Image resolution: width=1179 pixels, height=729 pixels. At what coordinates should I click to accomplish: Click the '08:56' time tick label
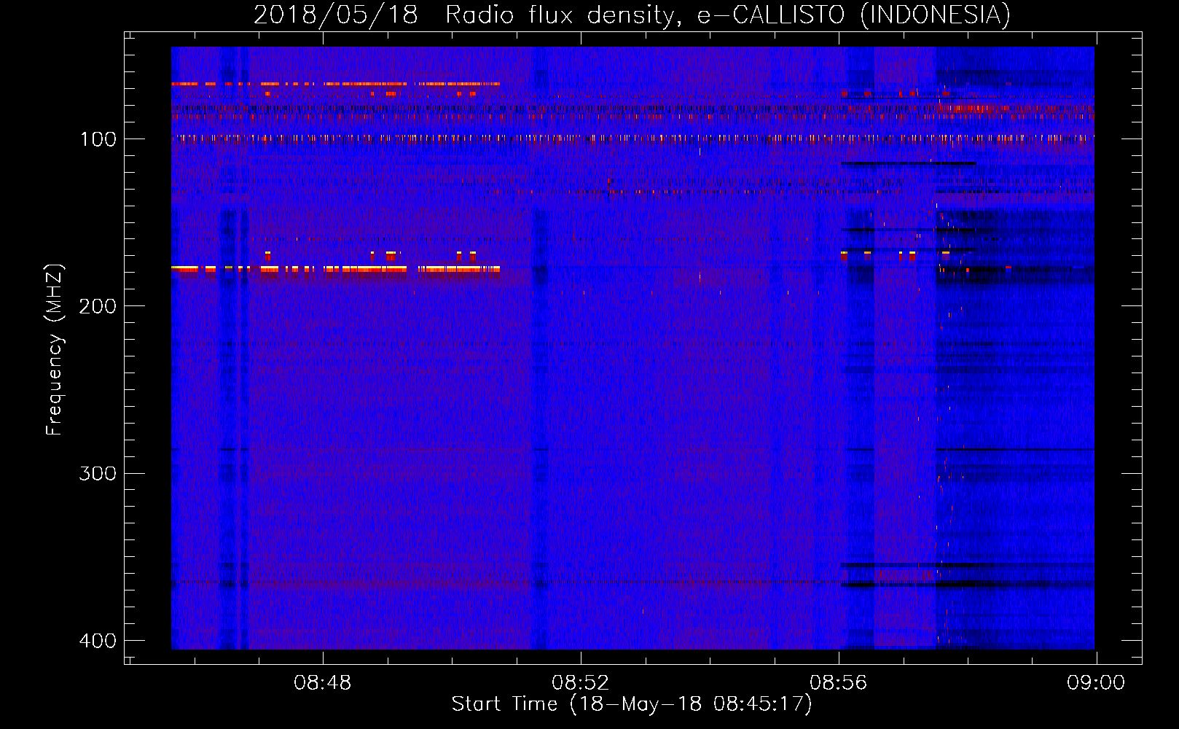click(839, 683)
